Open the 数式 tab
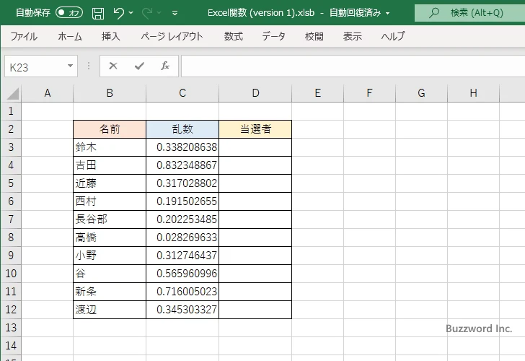 pyautogui.click(x=234, y=36)
